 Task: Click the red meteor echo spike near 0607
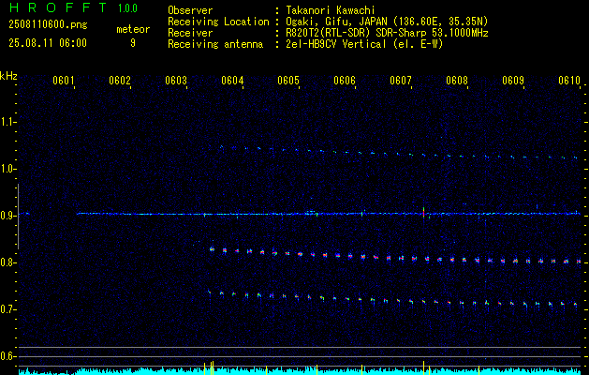pos(423,213)
